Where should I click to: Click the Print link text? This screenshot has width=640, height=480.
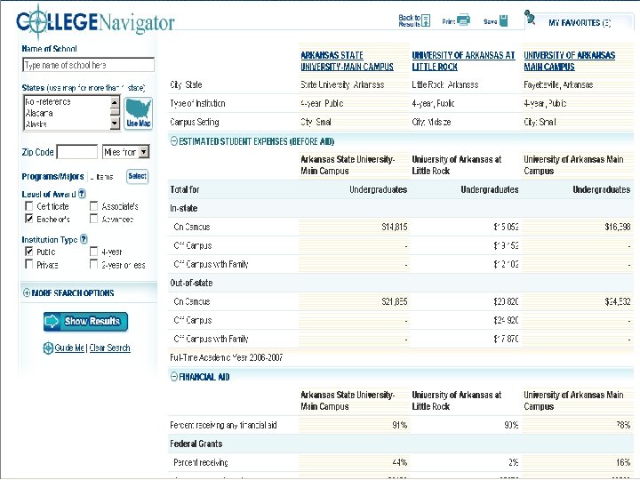[x=449, y=21]
